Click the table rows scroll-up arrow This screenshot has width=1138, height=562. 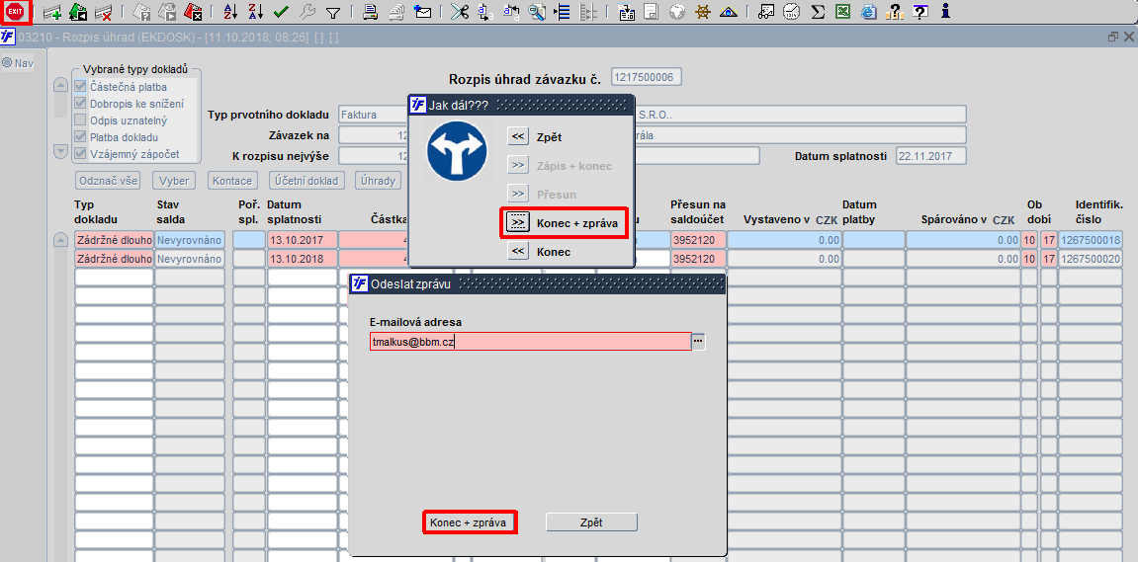coord(61,241)
